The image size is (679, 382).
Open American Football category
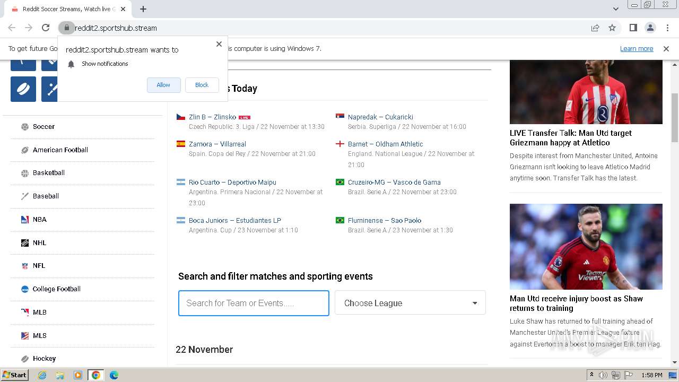(60, 150)
